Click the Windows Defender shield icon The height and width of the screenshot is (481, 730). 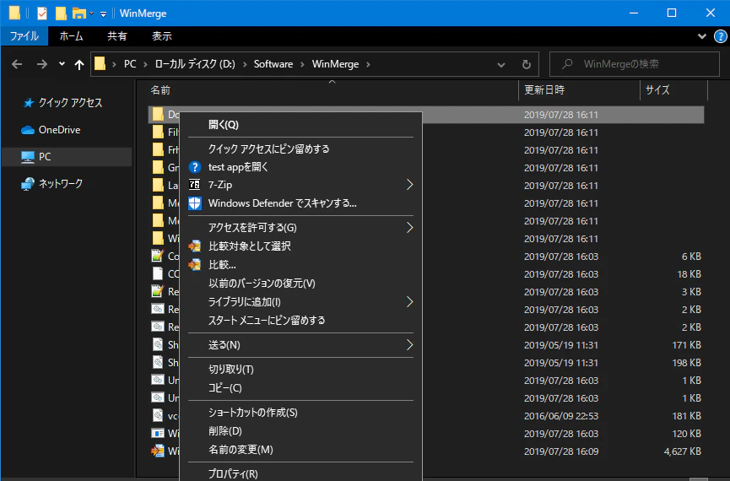click(195, 203)
